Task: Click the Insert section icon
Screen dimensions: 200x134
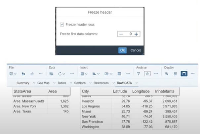Action: [x=119, y=74]
